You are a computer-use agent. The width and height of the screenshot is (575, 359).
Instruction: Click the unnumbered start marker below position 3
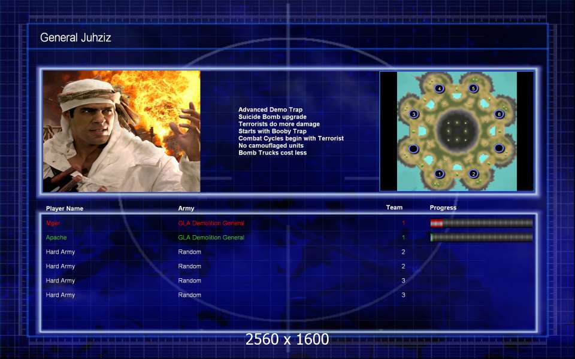click(414, 149)
